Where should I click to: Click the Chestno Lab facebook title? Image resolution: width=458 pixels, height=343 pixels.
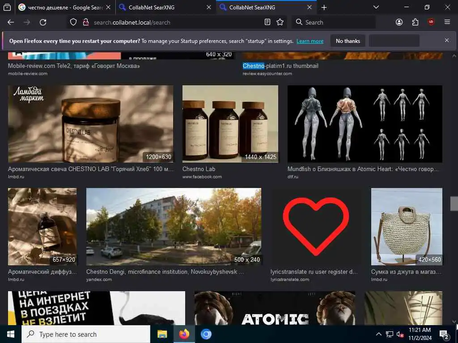tap(199, 169)
